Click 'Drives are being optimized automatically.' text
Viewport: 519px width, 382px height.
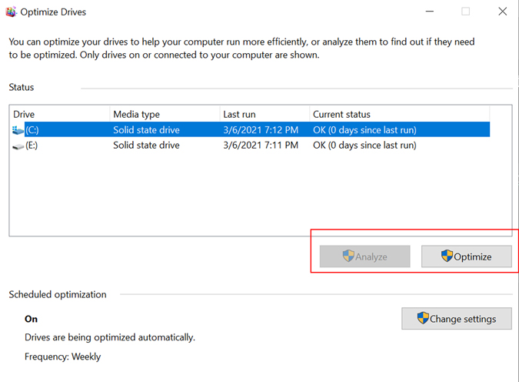click(x=110, y=337)
